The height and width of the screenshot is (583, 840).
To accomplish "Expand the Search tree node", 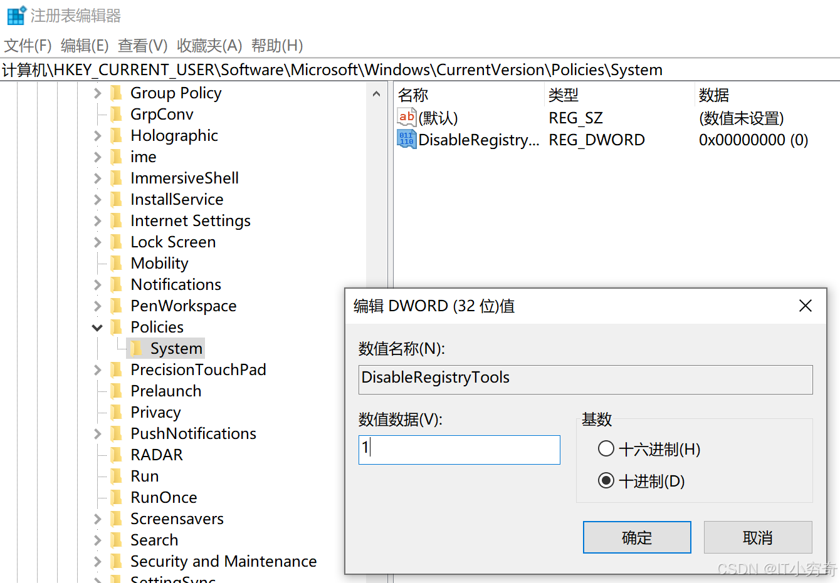I will click(x=97, y=540).
